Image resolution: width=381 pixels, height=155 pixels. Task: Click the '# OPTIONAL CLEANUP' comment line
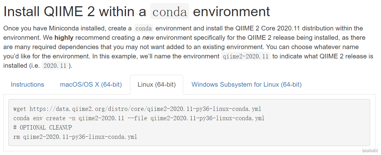[43, 128]
